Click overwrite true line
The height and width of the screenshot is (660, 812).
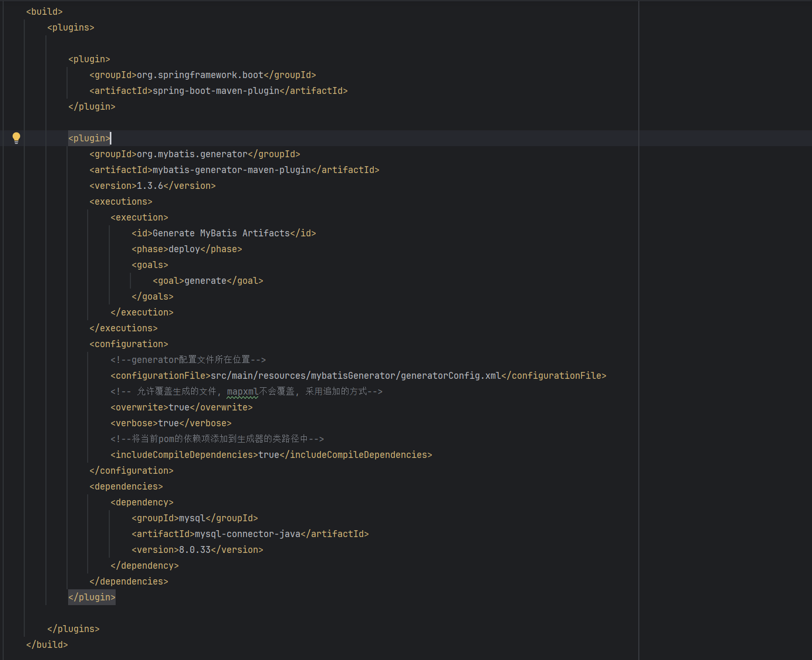click(x=182, y=407)
